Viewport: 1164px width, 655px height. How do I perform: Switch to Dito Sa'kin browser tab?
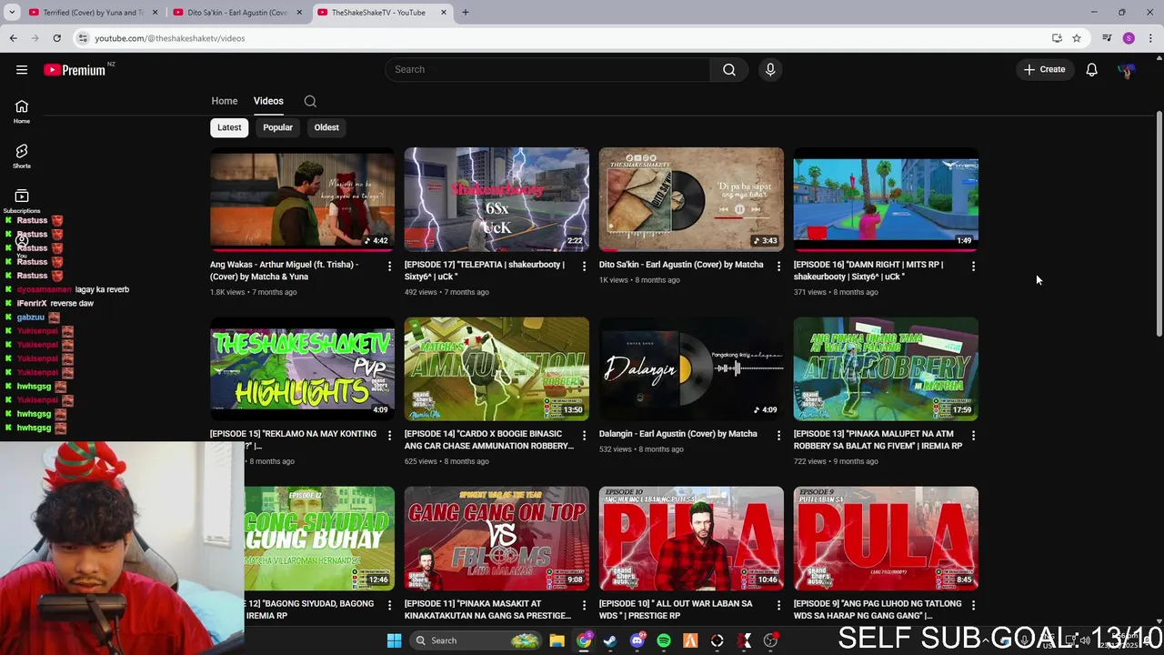(236, 13)
